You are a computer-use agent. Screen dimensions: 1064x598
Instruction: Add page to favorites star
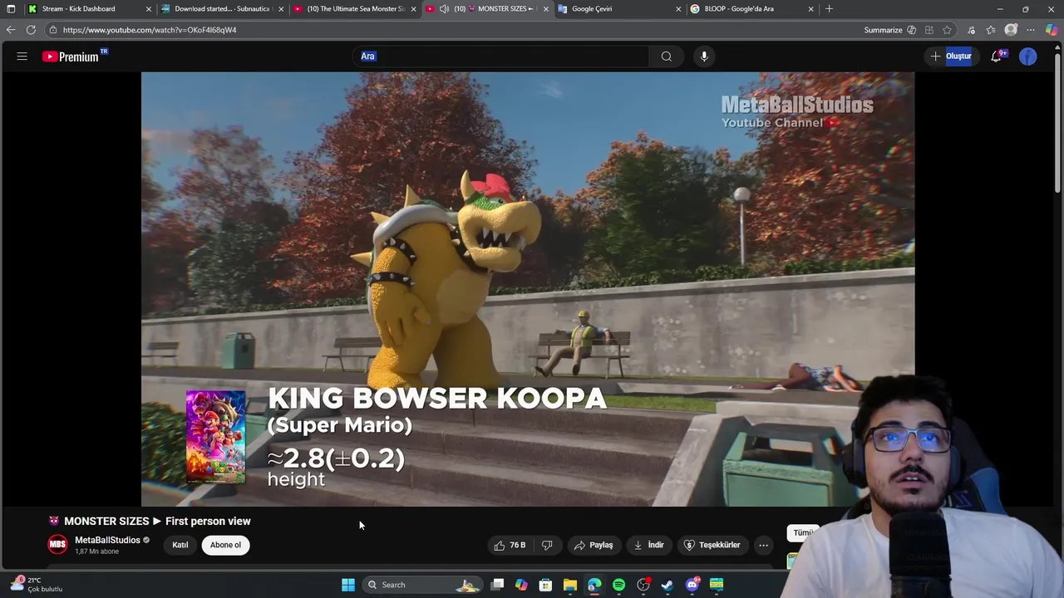click(947, 30)
